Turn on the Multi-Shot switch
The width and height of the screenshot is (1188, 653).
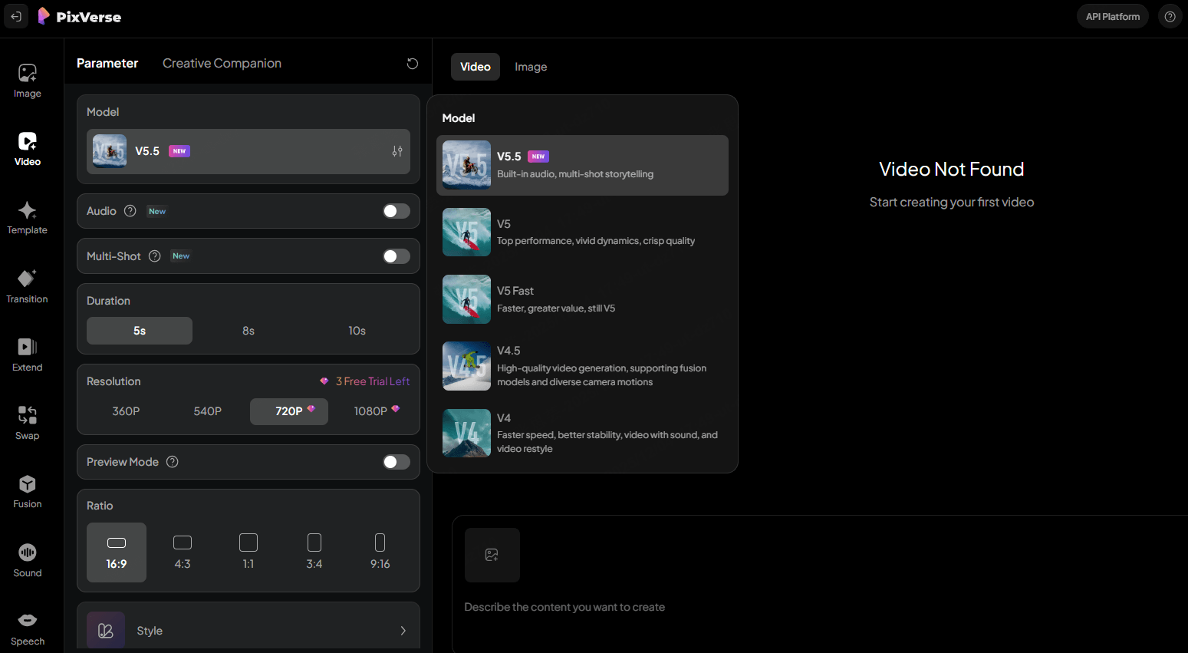[x=396, y=256]
